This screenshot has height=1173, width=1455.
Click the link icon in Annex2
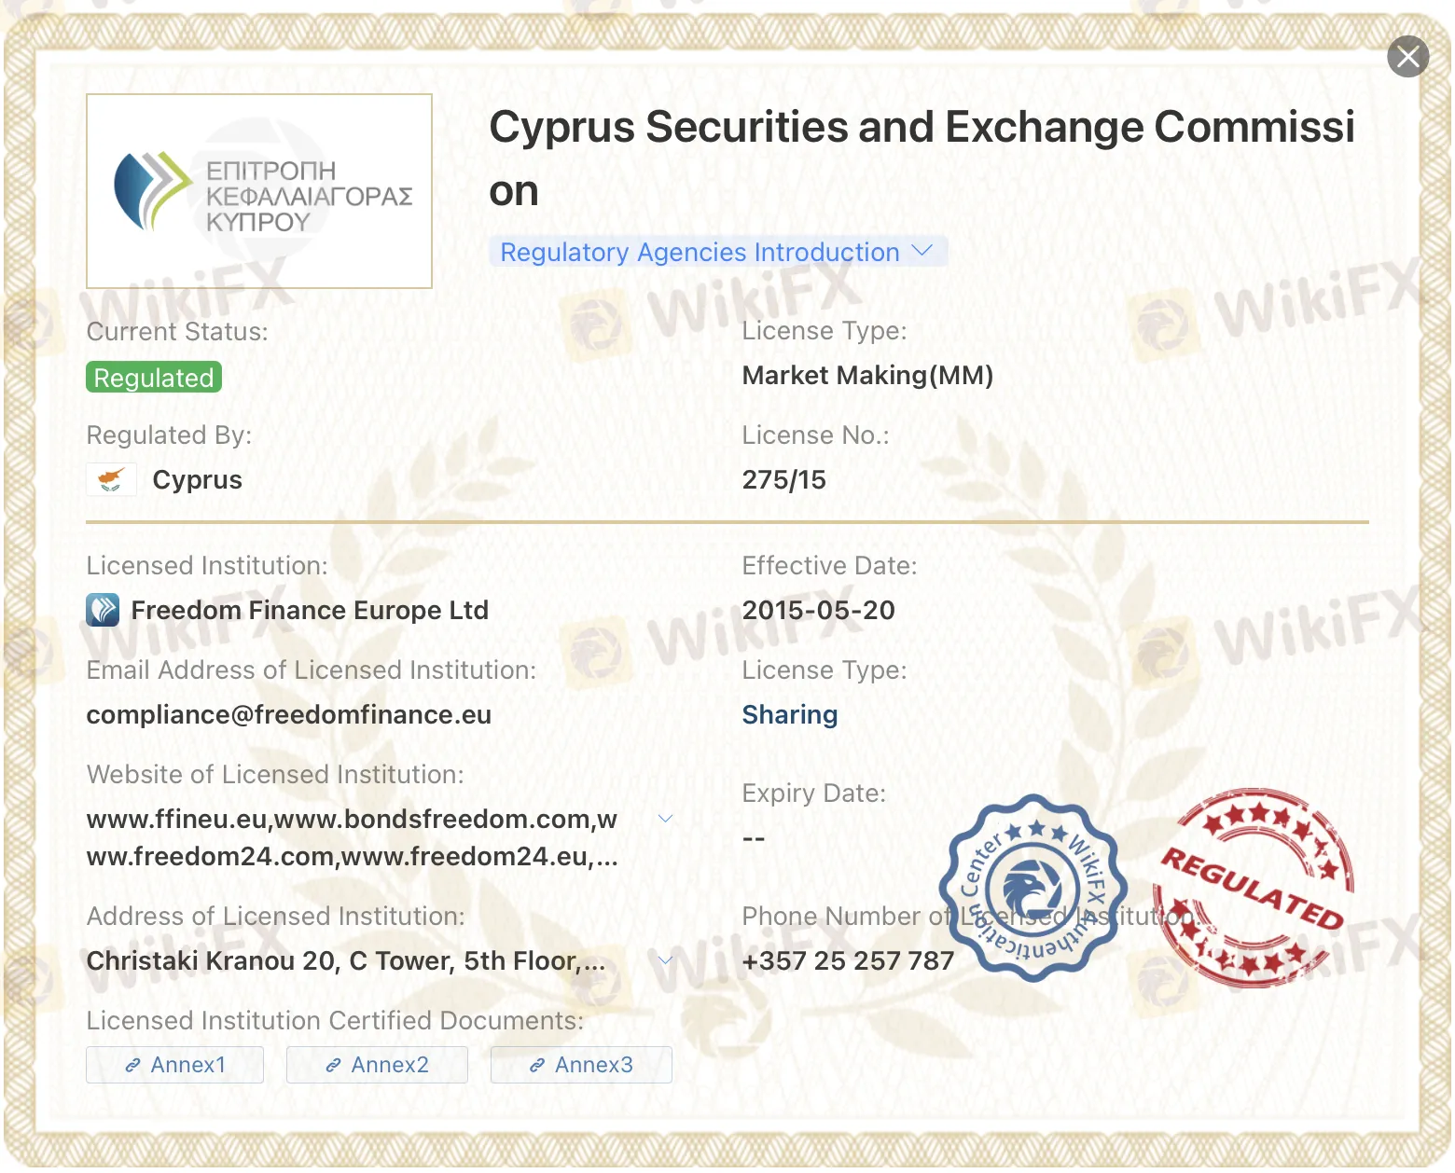333,1065
